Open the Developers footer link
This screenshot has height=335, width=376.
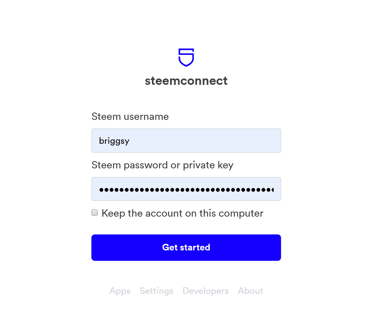(x=205, y=291)
